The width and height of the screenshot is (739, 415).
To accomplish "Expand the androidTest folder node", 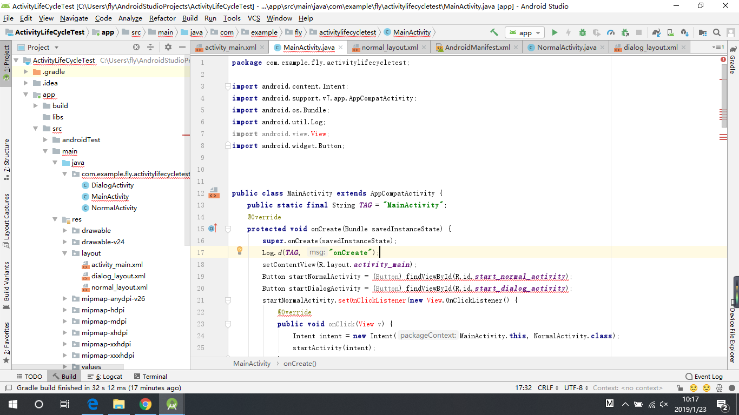I will pyautogui.click(x=45, y=140).
